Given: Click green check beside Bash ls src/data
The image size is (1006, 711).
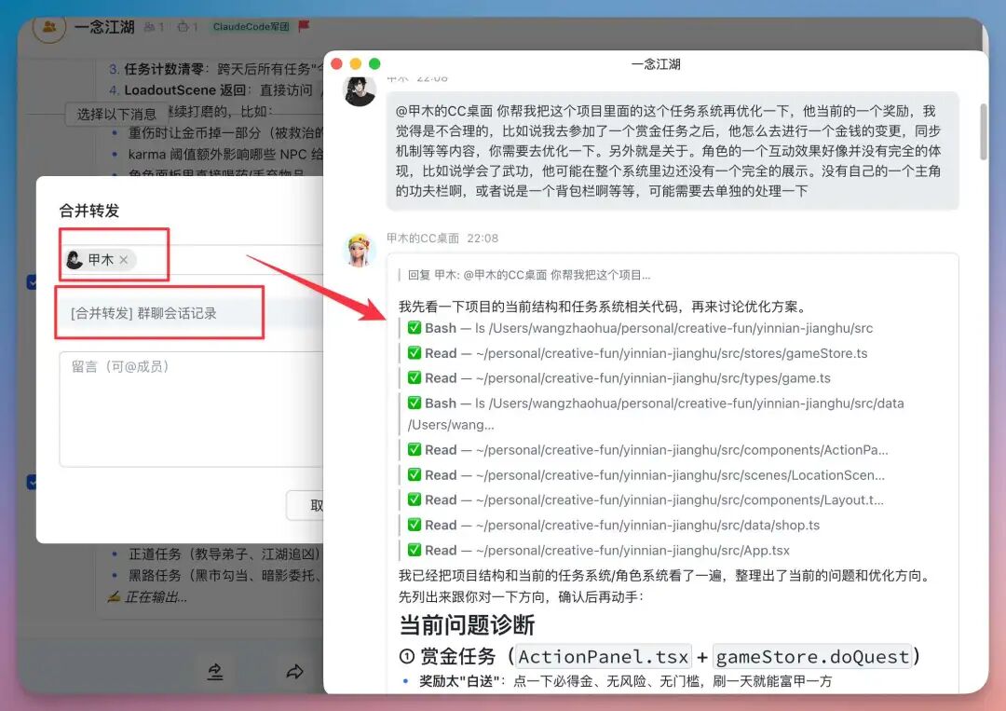Looking at the screenshot, I should (415, 403).
